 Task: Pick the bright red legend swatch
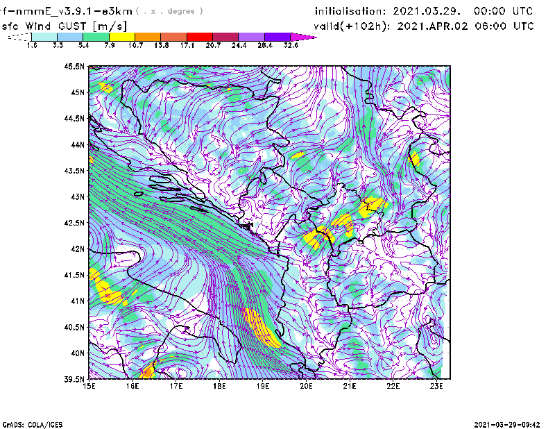200,37
